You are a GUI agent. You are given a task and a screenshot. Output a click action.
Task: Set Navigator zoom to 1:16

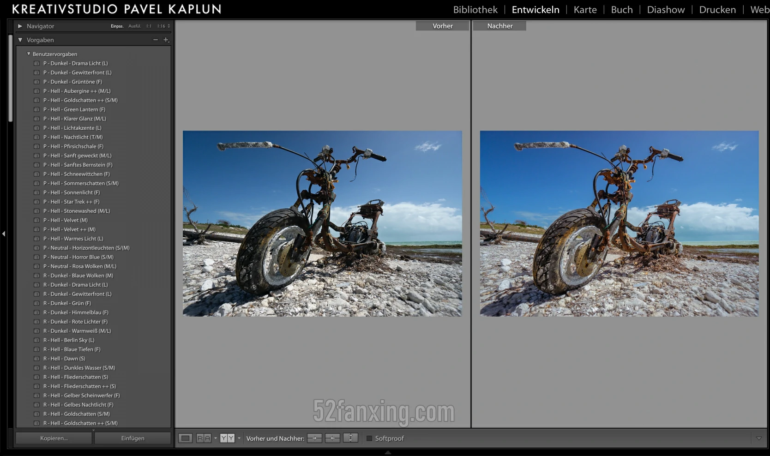tap(161, 26)
